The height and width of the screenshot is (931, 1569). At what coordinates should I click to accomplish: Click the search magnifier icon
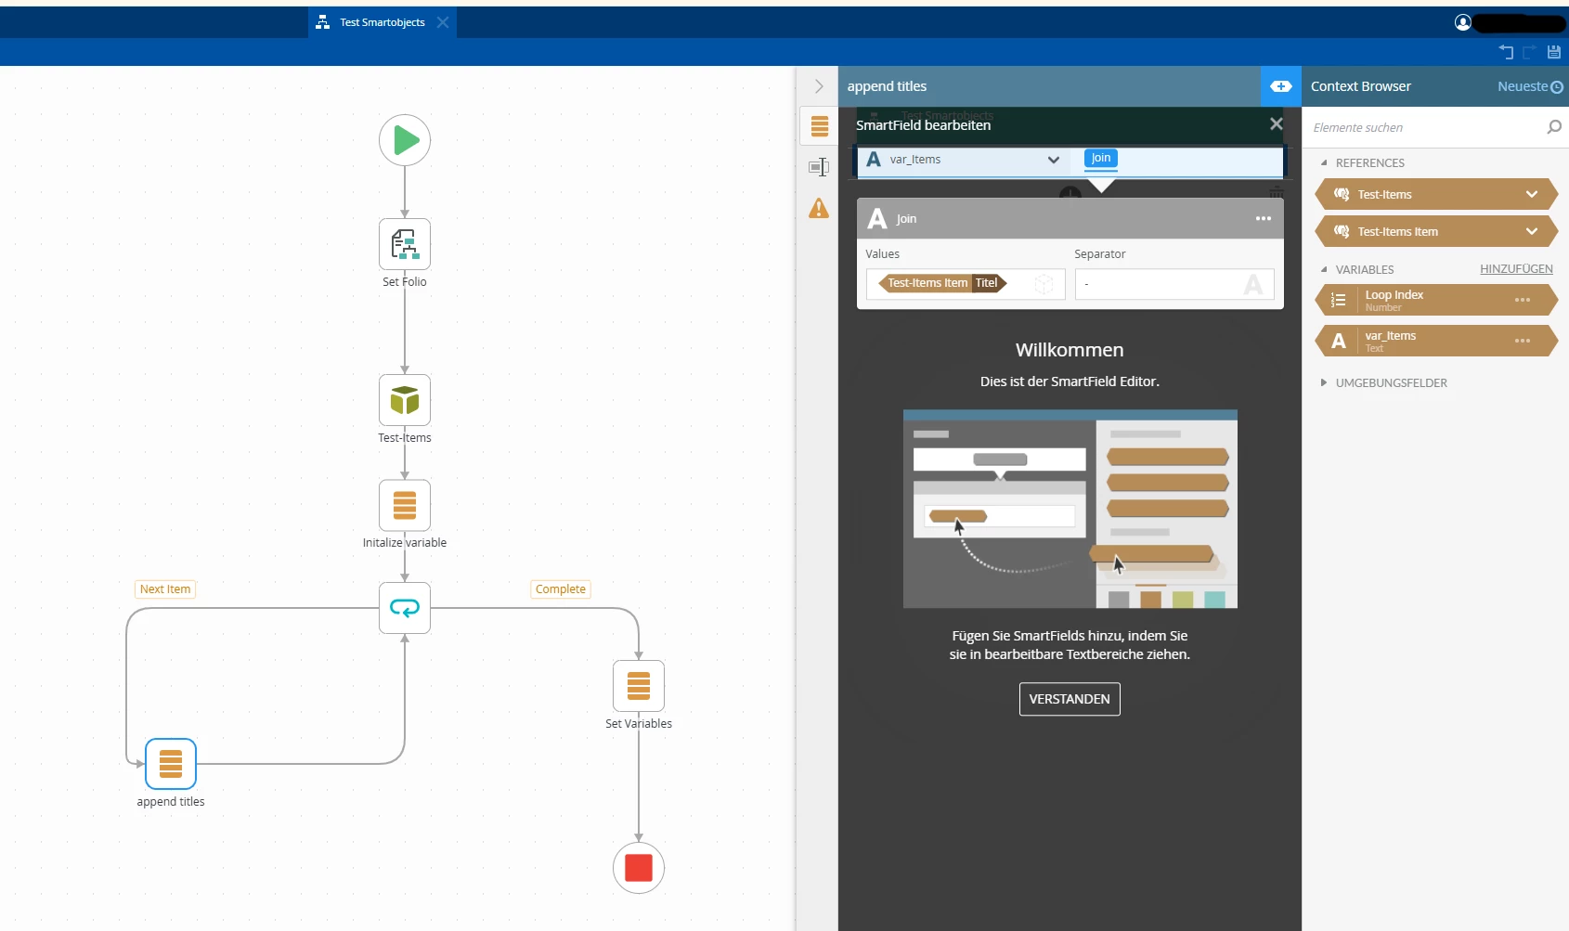1554,127
